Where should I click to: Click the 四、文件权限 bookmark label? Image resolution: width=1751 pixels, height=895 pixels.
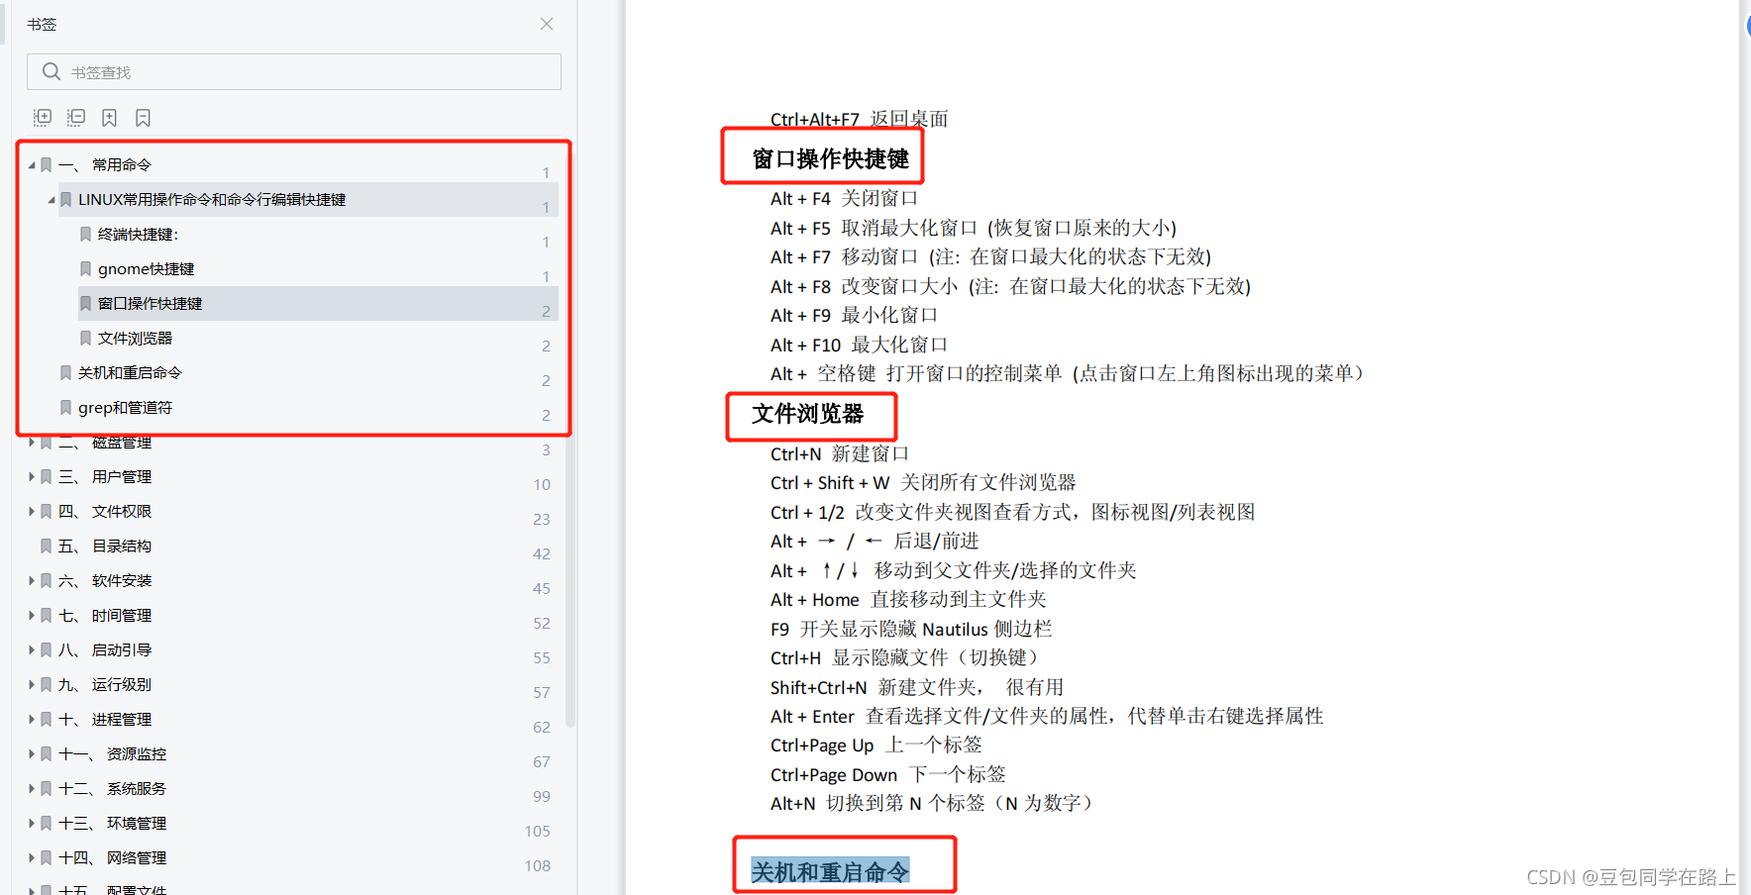[x=105, y=511]
